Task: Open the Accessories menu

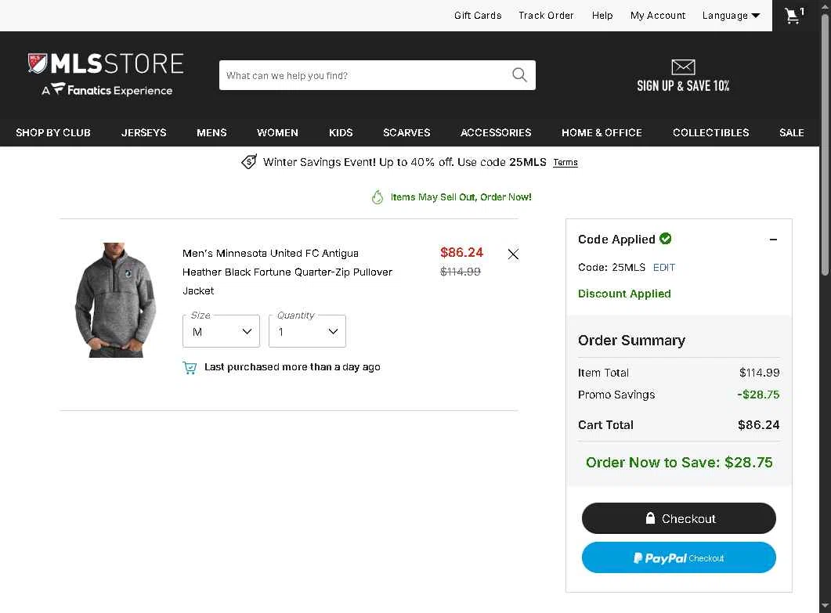Action: pyautogui.click(x=496, y=132)
